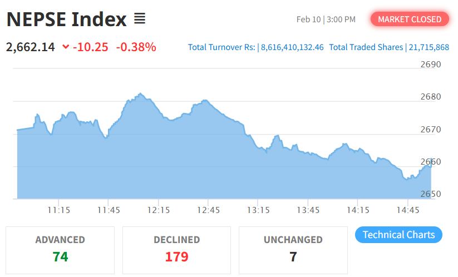Screen dimensions: 458x277
Task: Open the Declined stocks card
Action: pyautogui.click(x=176, y=250)
